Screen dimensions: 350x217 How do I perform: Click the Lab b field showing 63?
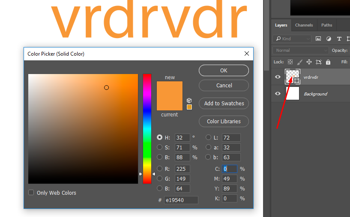click(x=231, y=157)
